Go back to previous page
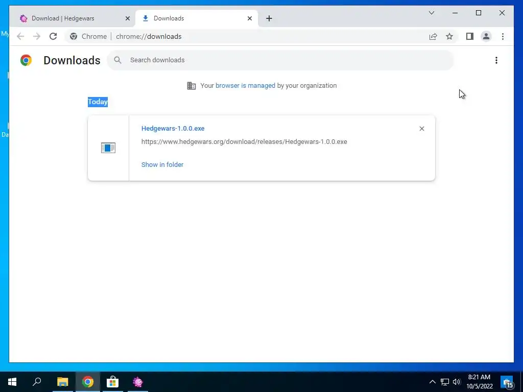523x392 pixels. [x=20, y=36]
